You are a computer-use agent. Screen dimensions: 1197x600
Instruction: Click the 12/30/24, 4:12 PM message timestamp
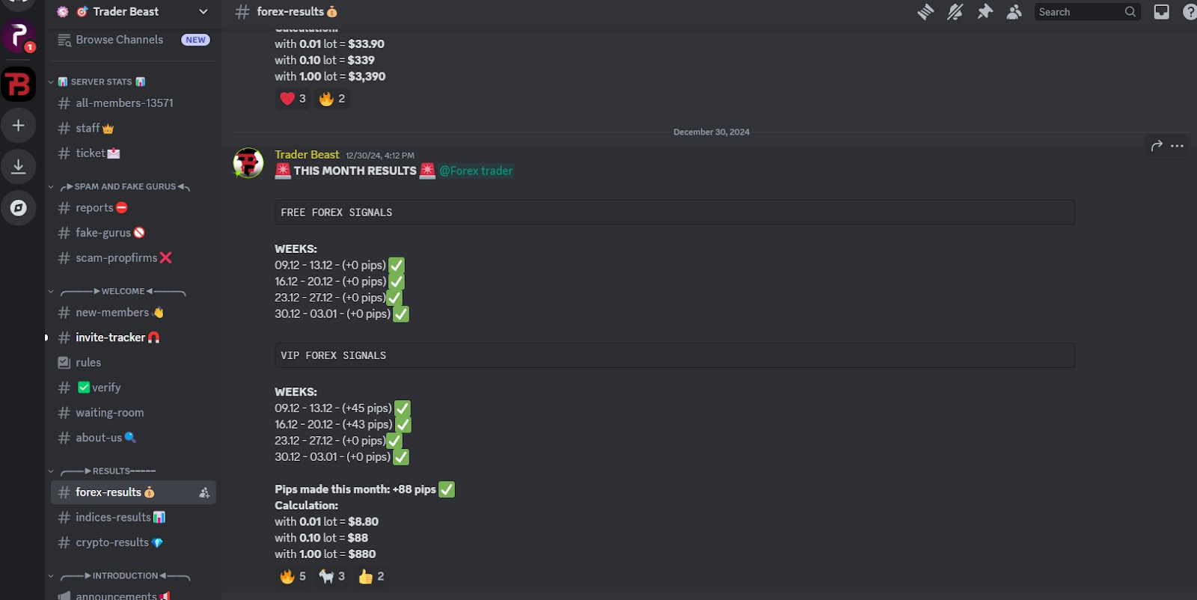click(379, 156)
